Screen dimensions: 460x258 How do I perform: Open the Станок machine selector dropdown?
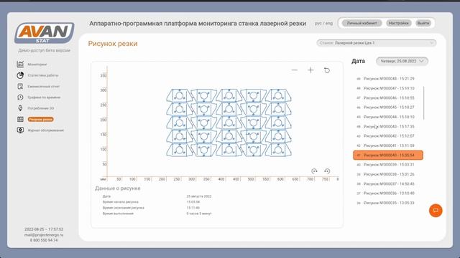[x=377, y=43]
